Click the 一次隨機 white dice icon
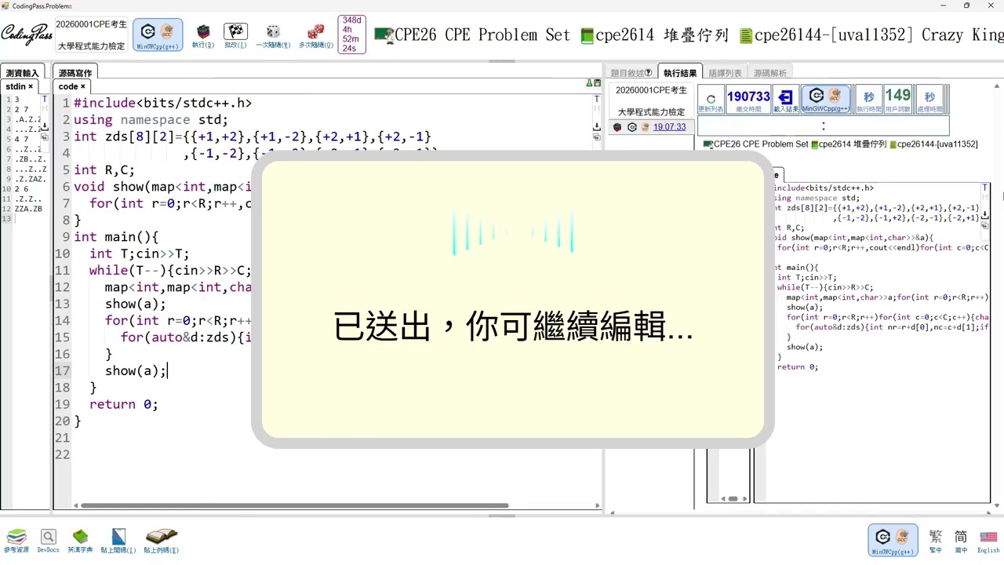This screenshot has height=565, width=1004. click(x=273, y=35)
